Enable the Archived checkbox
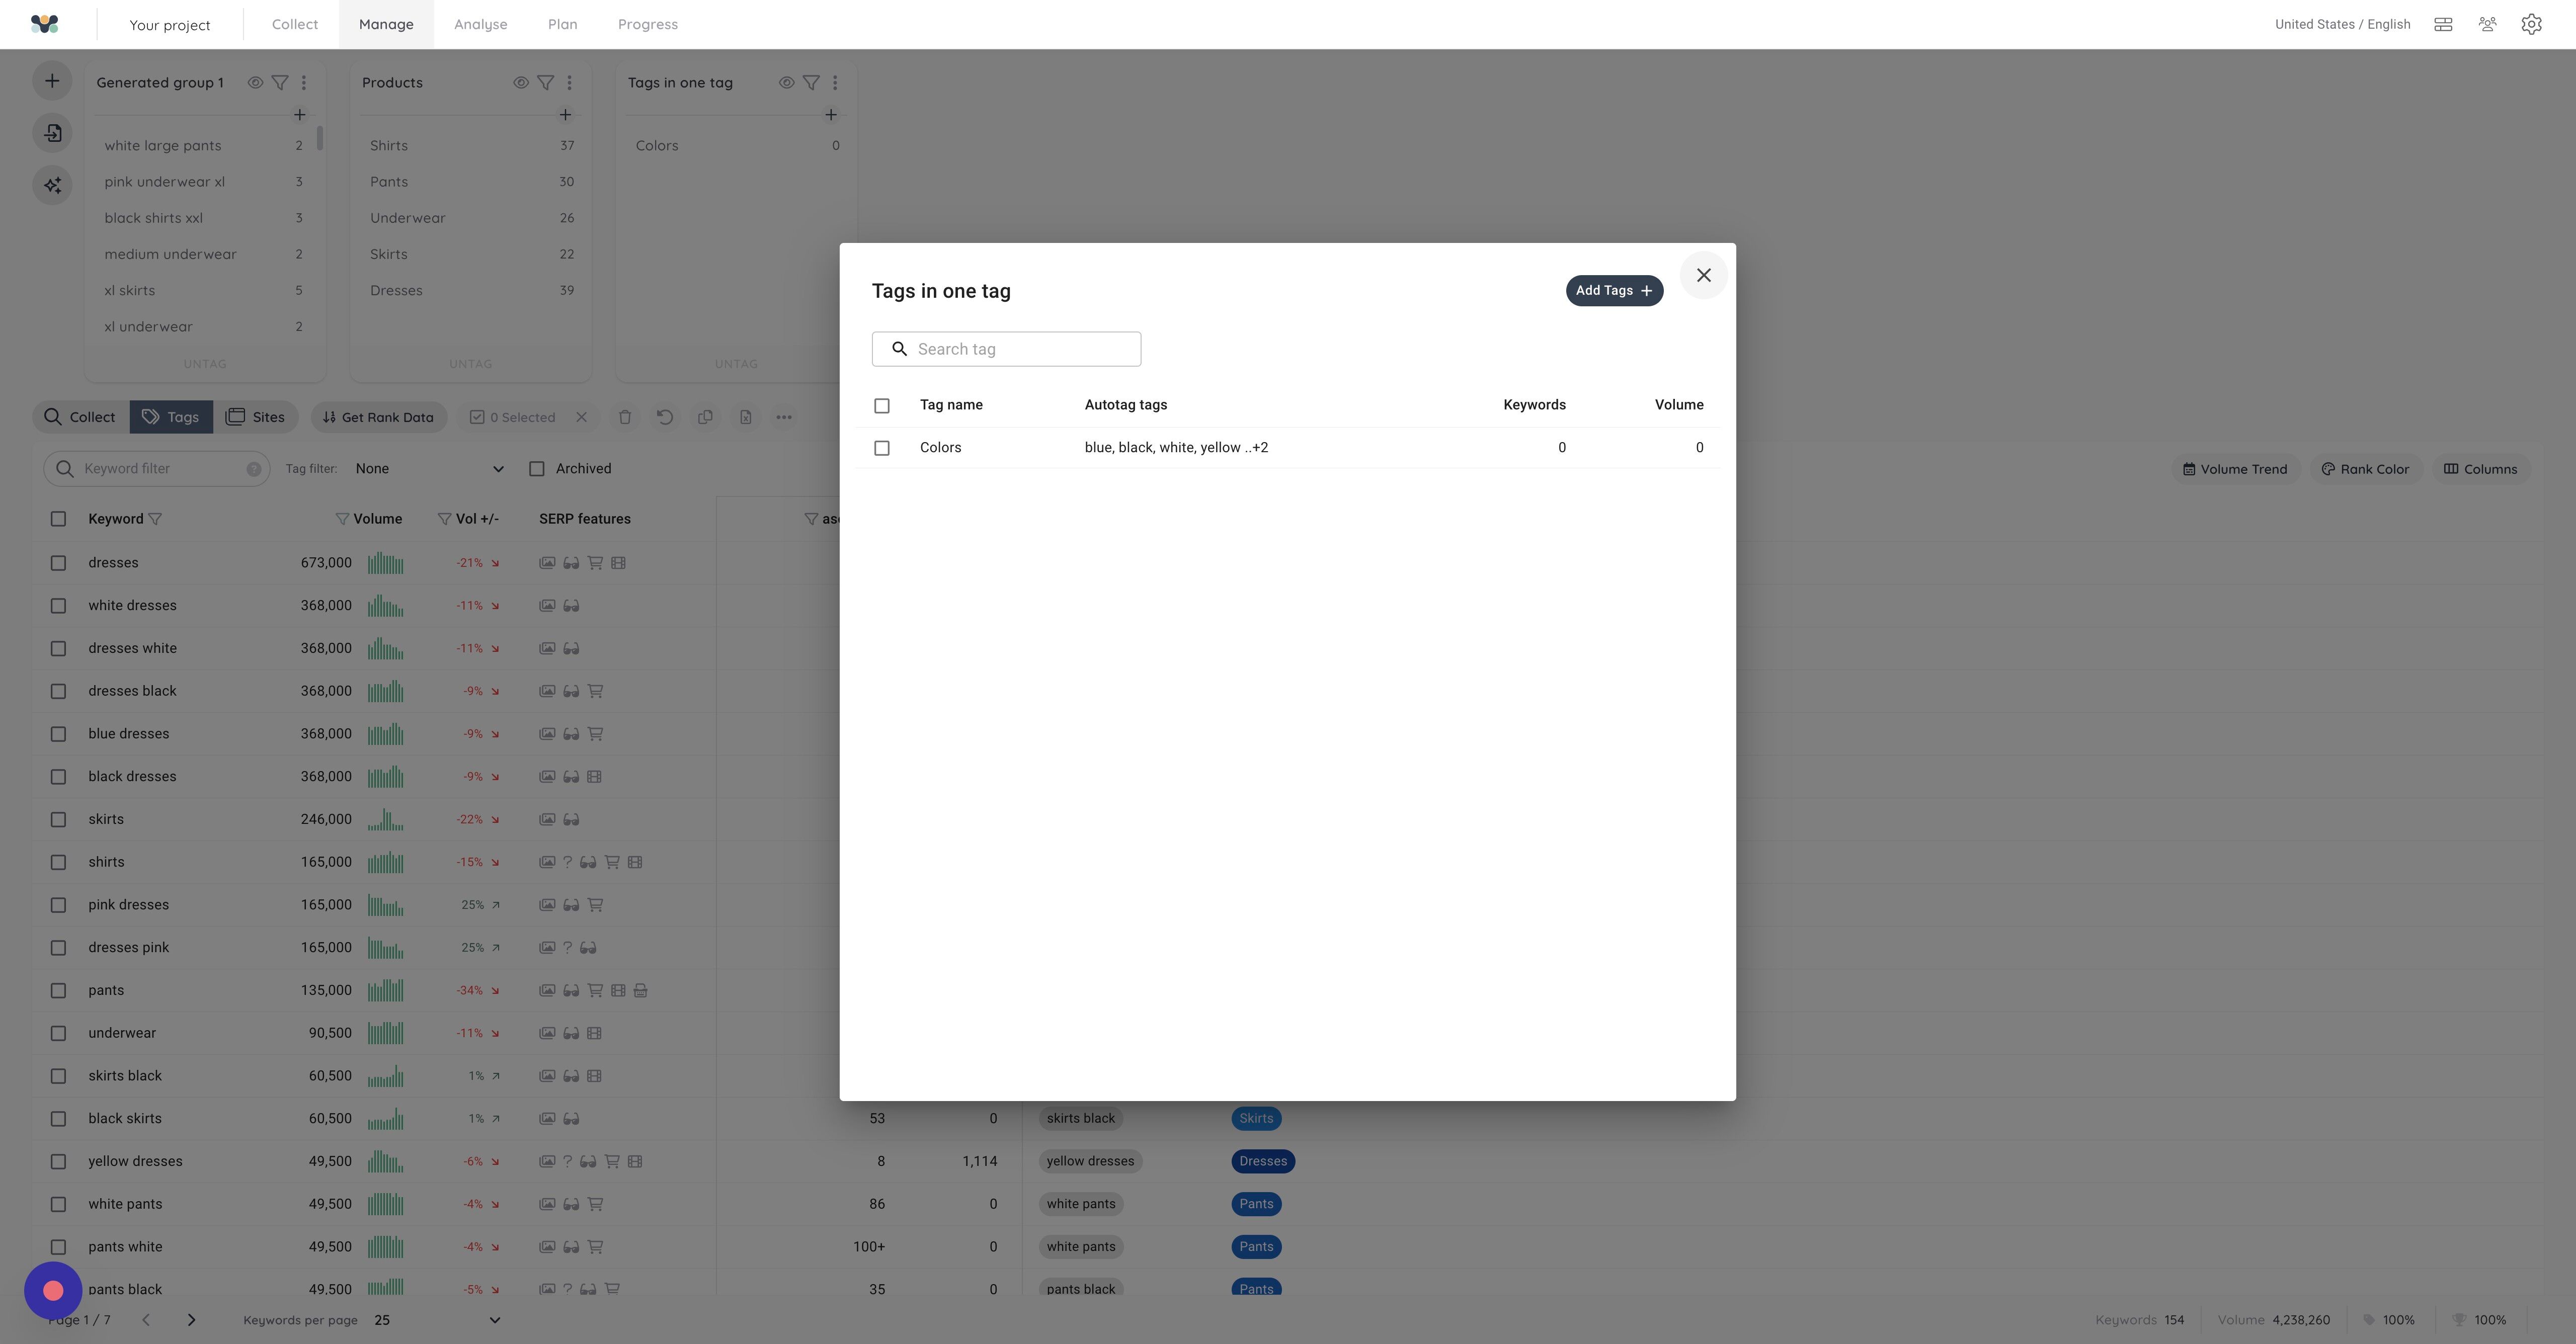Viewport: 2576px width, 1344px height. (x=537, y=469)
